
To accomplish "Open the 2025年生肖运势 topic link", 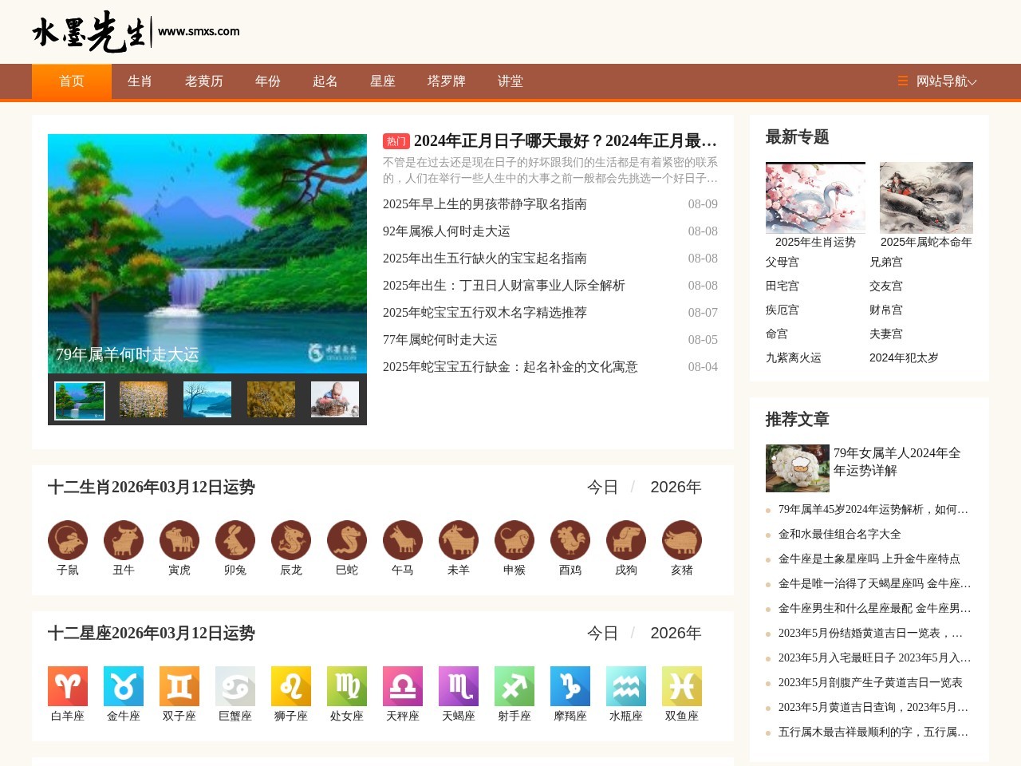I will click(x=815, y=240).
